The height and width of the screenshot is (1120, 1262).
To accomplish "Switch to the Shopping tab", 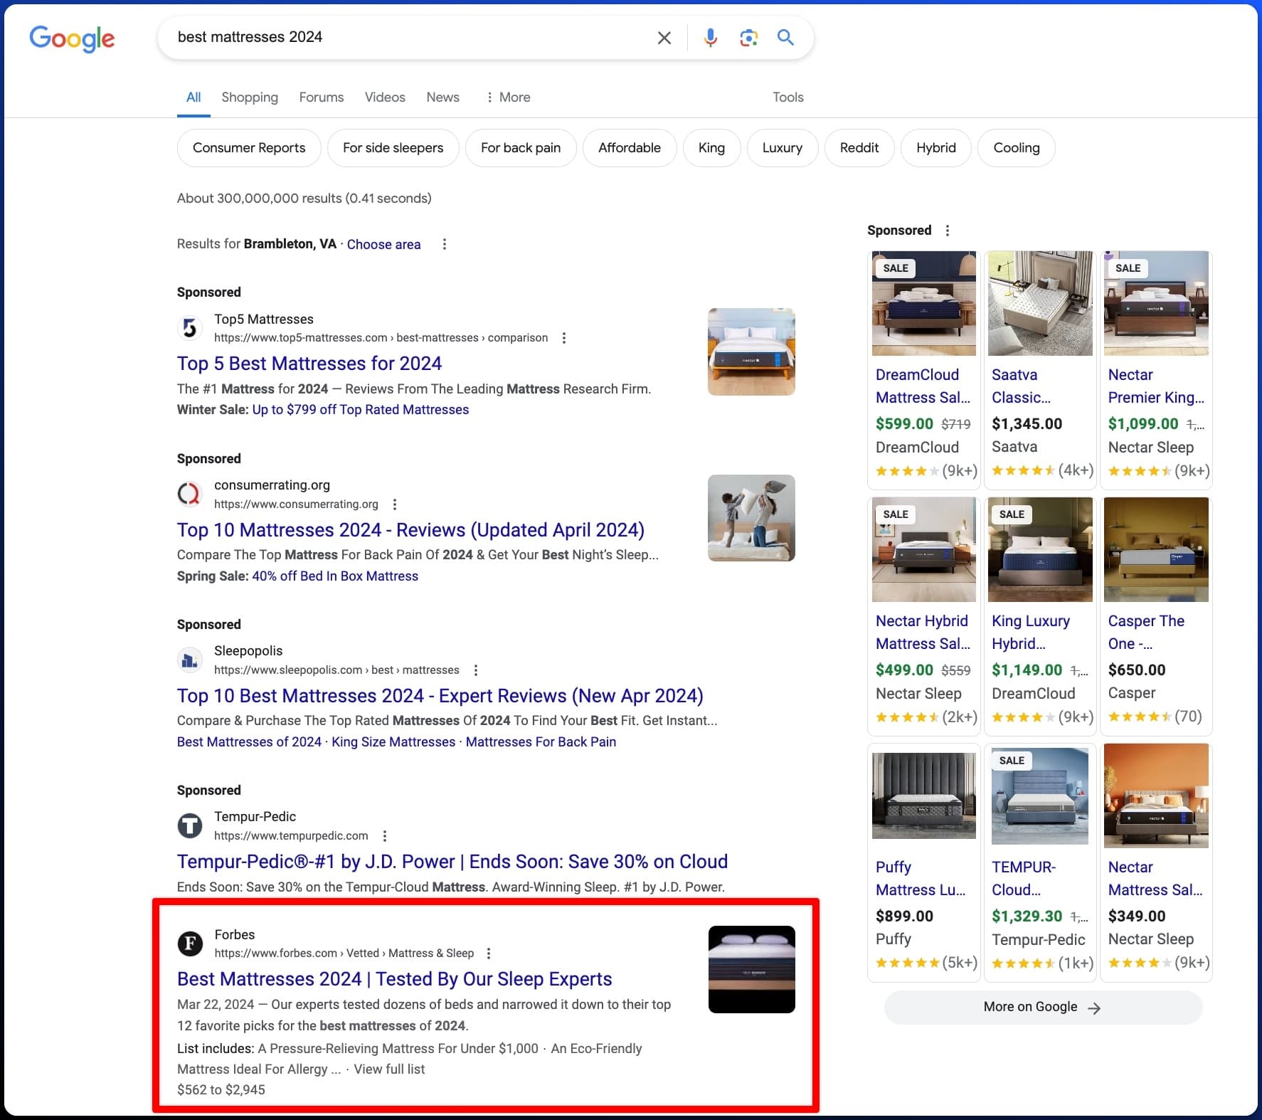I will (x=250, y=97).
